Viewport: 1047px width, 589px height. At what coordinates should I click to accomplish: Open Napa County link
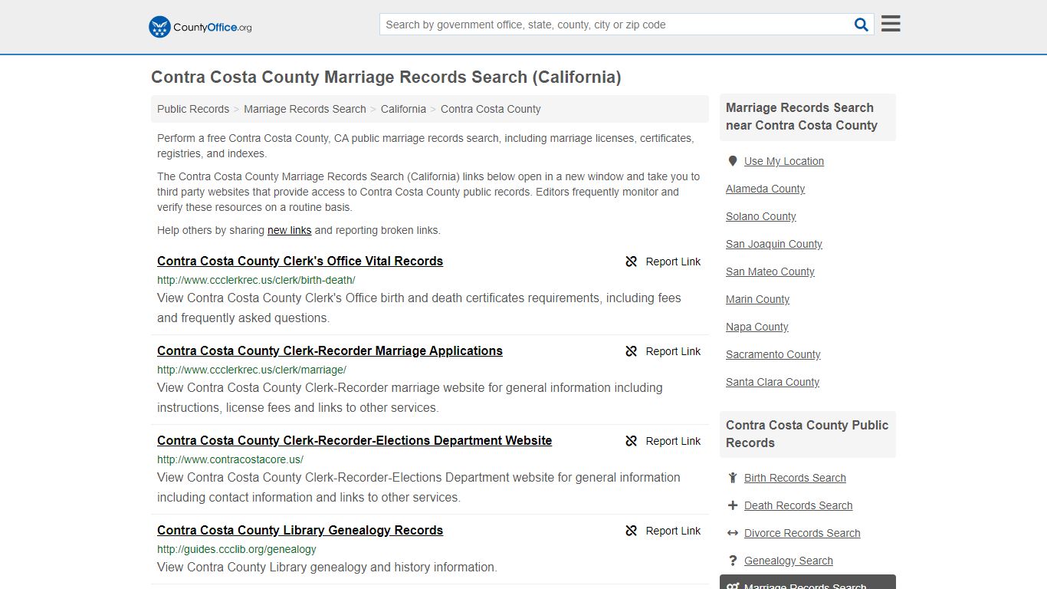757,327
